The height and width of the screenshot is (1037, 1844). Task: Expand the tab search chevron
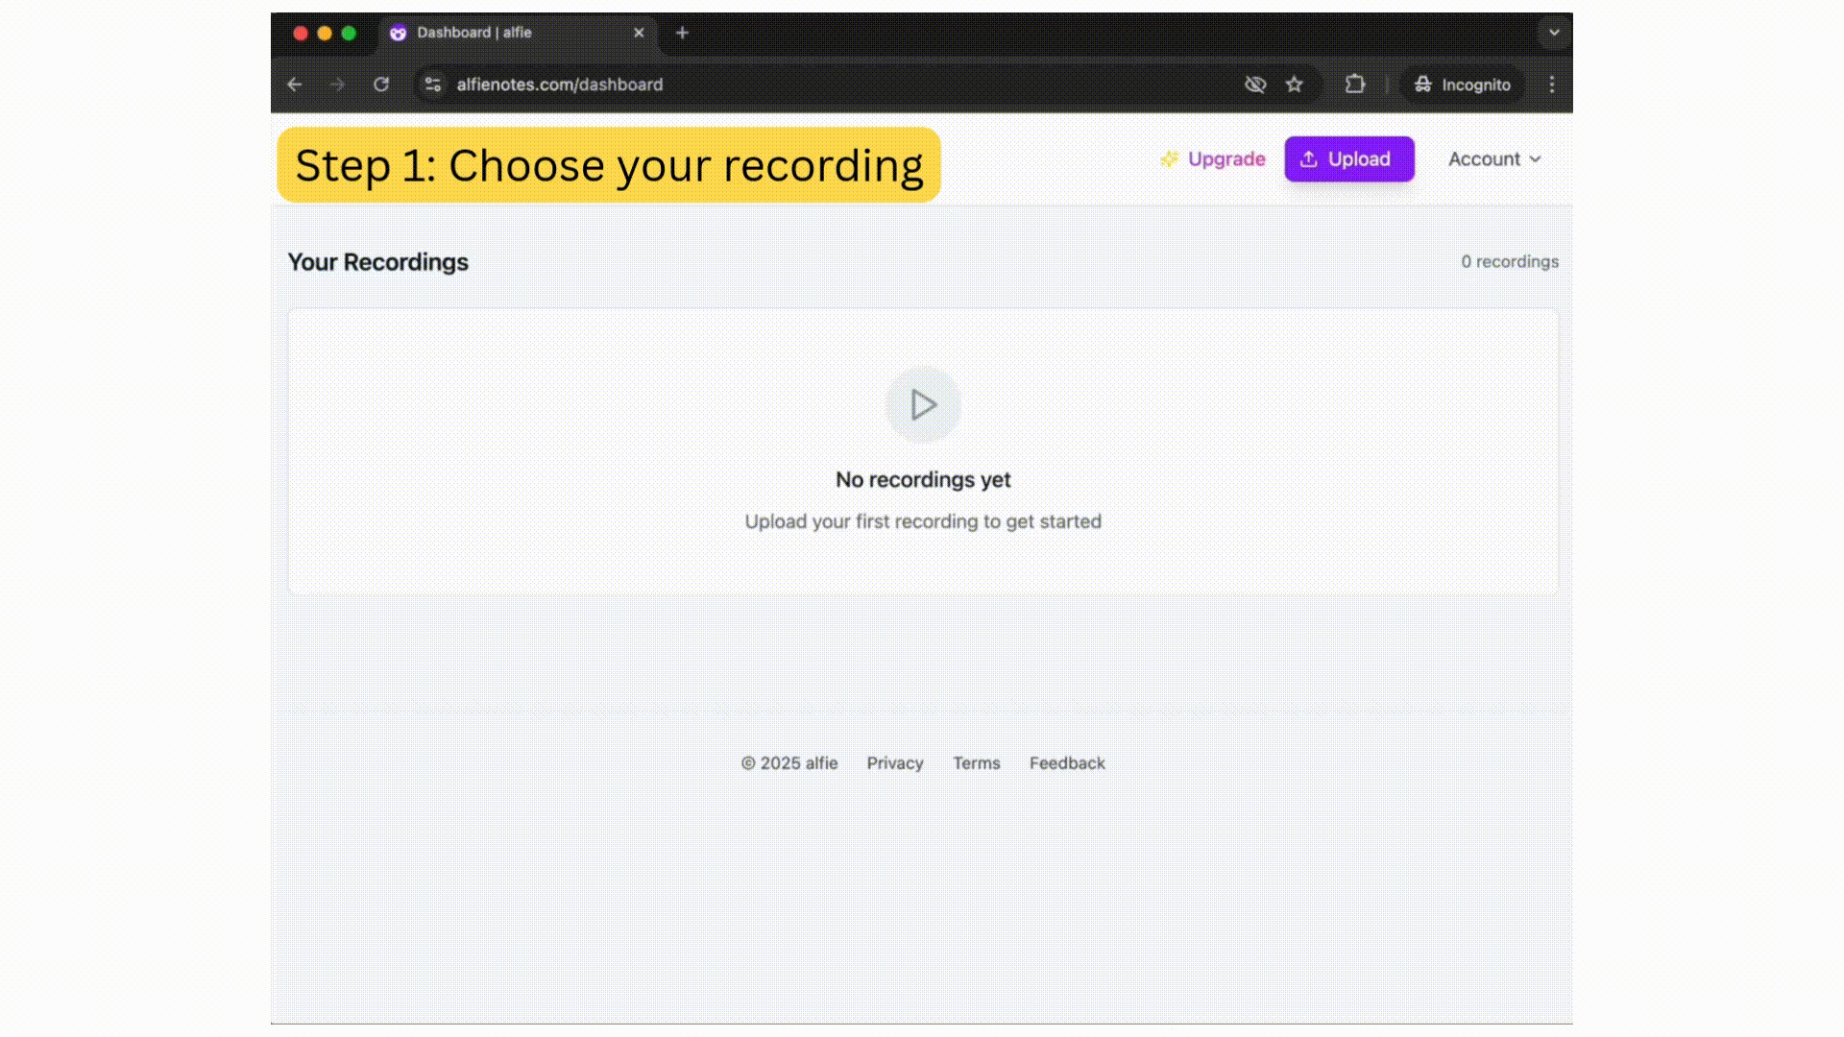pyautogui.click(x=1553, y=33)
